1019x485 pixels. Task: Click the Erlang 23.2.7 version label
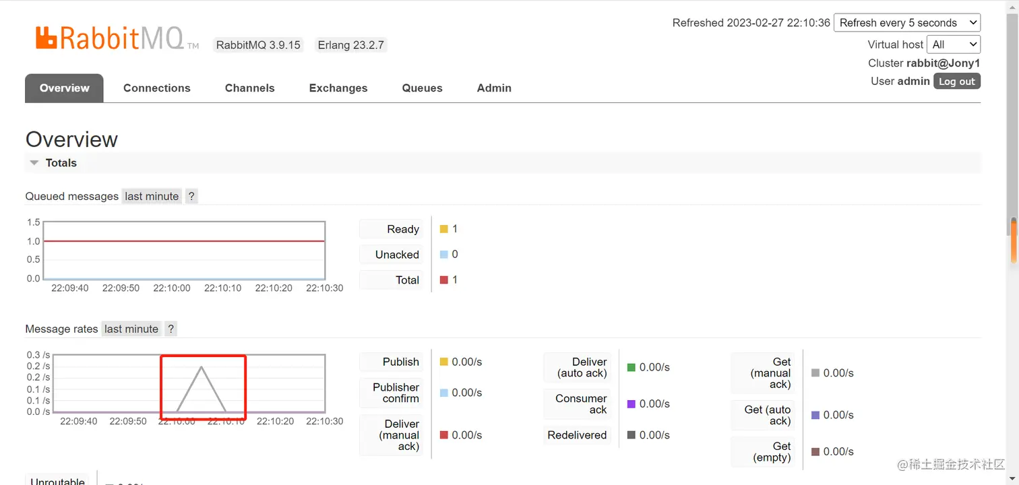tap(351, 45)
